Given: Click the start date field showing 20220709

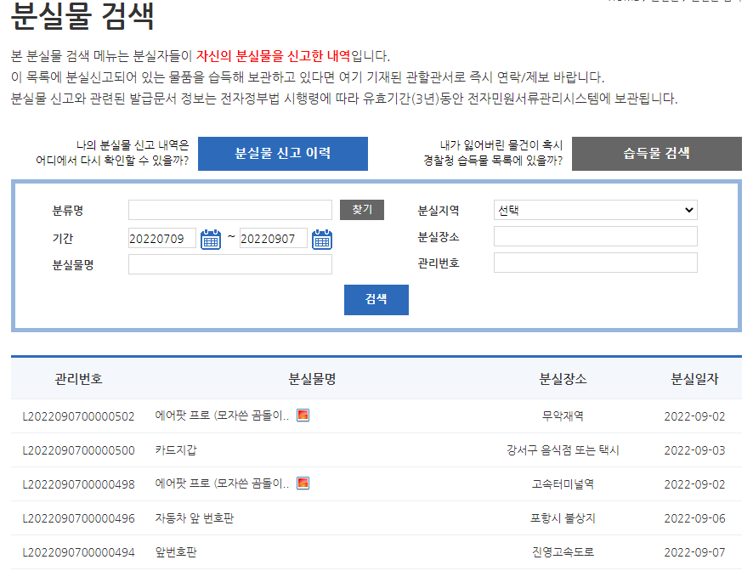Looking at the screenshot, I should pos(162,238).
